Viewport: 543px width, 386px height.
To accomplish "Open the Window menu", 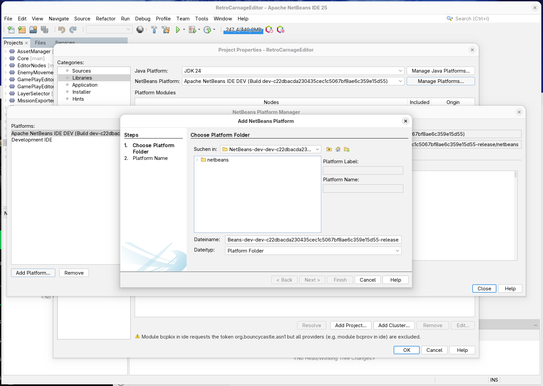I will pyautogui.click(x=223, y=19).
